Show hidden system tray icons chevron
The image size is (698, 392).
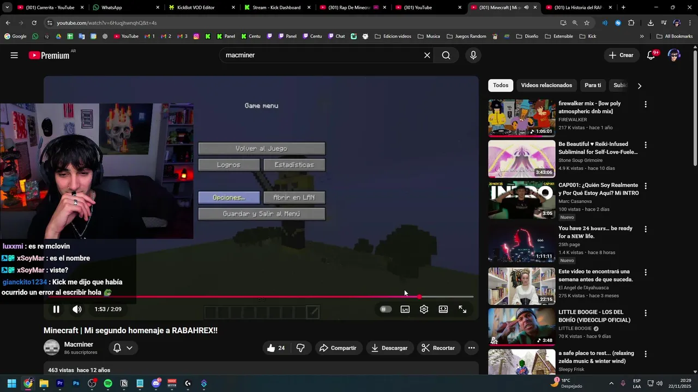(x=611, y=383)
